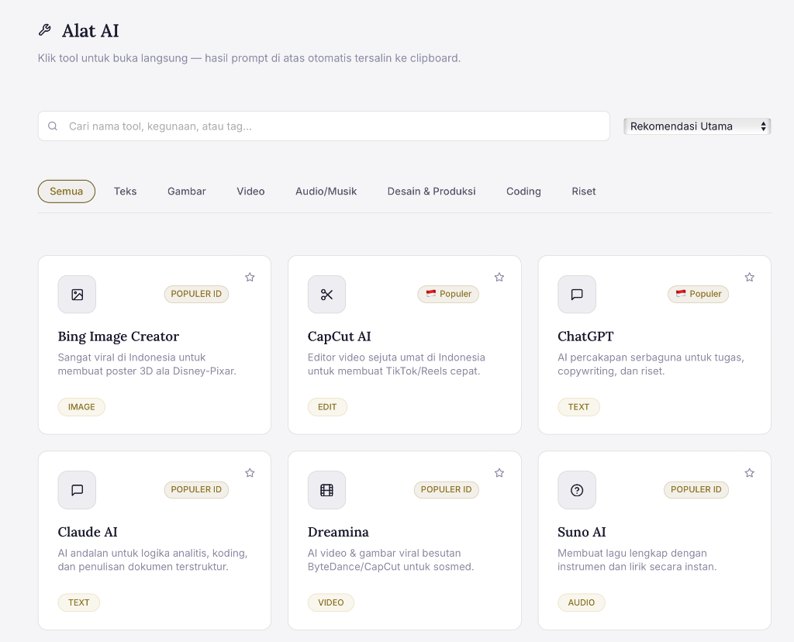Star the Claude AI card
794x642 pixels.
tap(250, 473)
